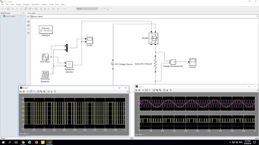
Task: Click the print icon in Scope1 toolbar
Action: pos(20,91)
